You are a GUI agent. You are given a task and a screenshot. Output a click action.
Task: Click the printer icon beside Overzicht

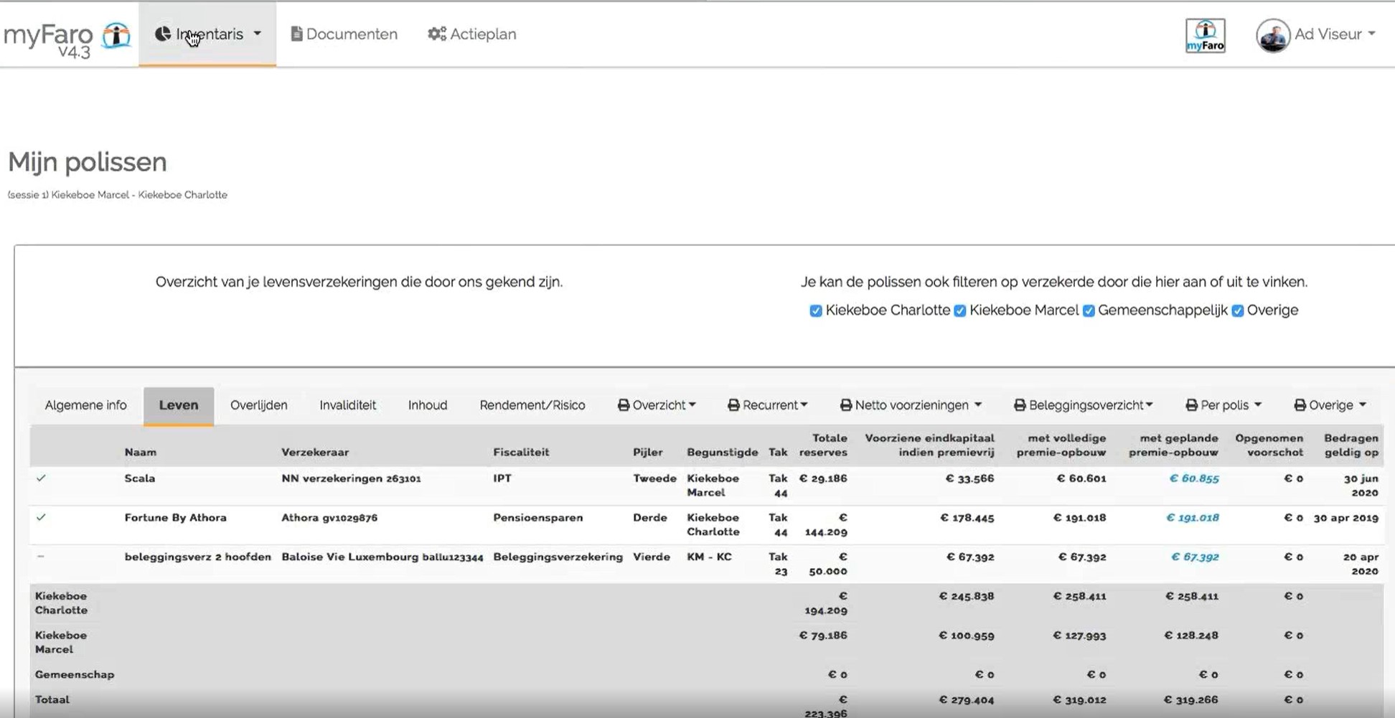point(624,405)
